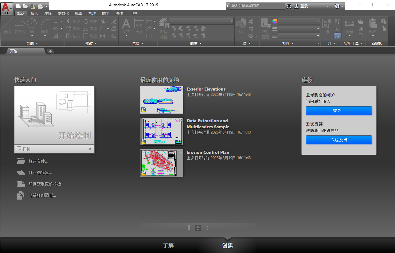Expand the 实用工具 panel title
Viewport: 395px width, 253px height.
pyautogui.click(x=354, y=44)
